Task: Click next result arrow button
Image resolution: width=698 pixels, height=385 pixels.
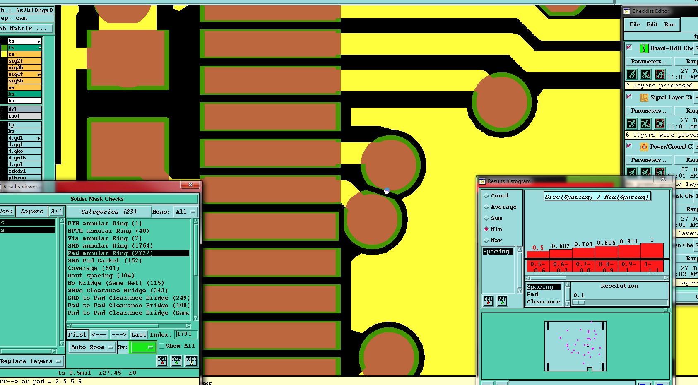Action: point(119,334)
